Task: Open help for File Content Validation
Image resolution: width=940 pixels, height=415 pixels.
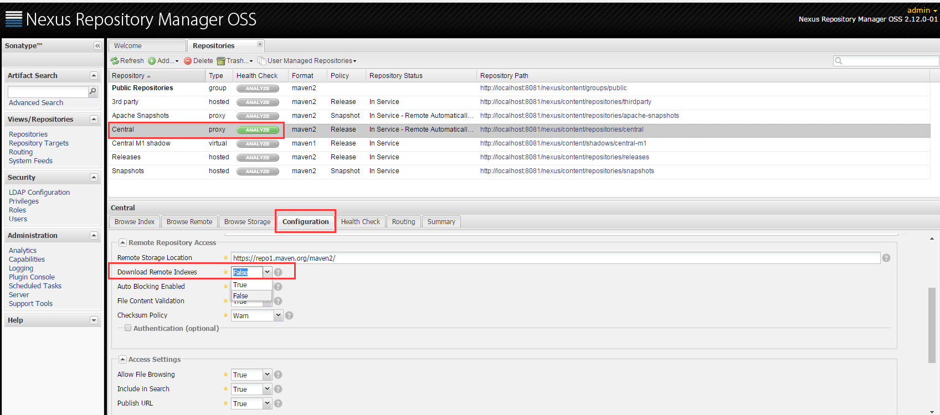Action: click(278, 301)
